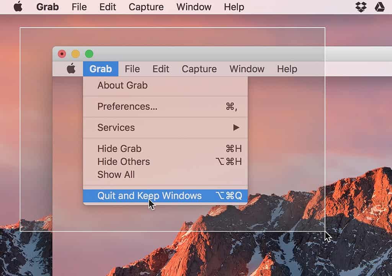Open Capture menu inside the captured window
Image resolution: width=392 pixels, height=276 pixels.
199,69
